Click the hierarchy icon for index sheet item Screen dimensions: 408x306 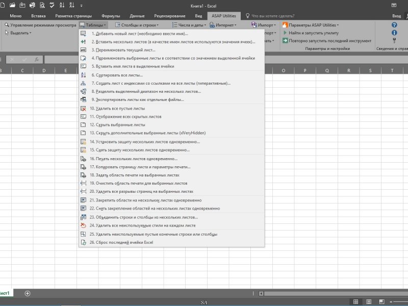[x=83, y=83]
